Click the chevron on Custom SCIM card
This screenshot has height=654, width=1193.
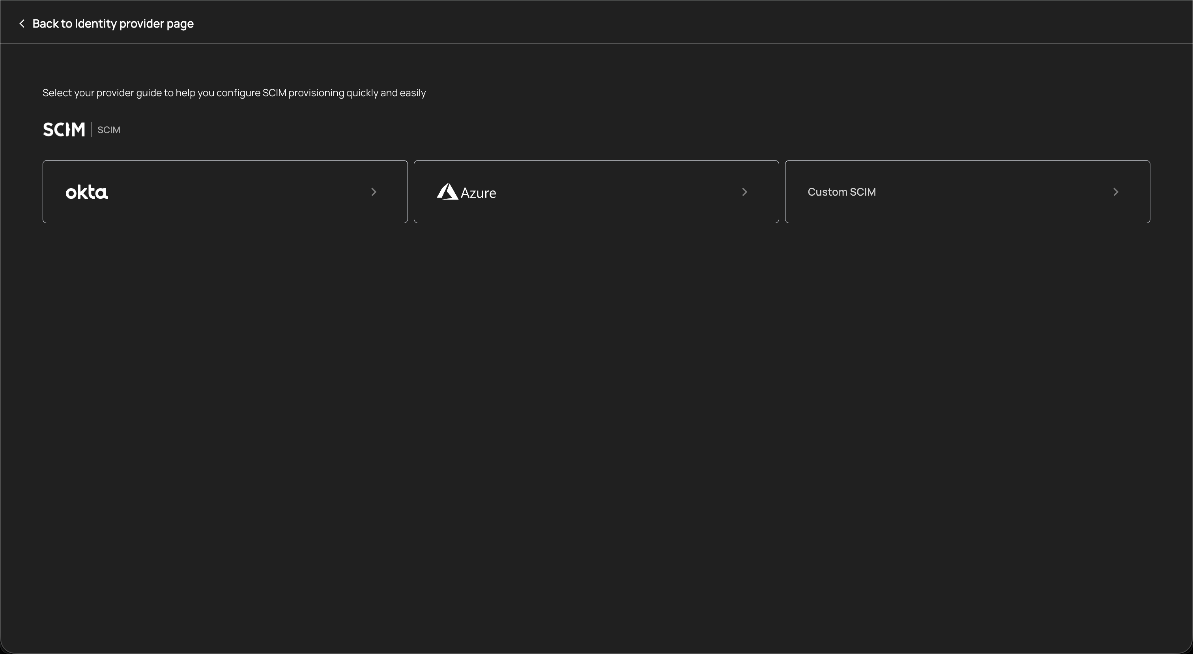pos(1116,192)
